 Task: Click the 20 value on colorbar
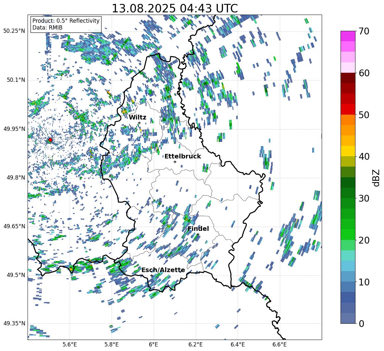364,240
